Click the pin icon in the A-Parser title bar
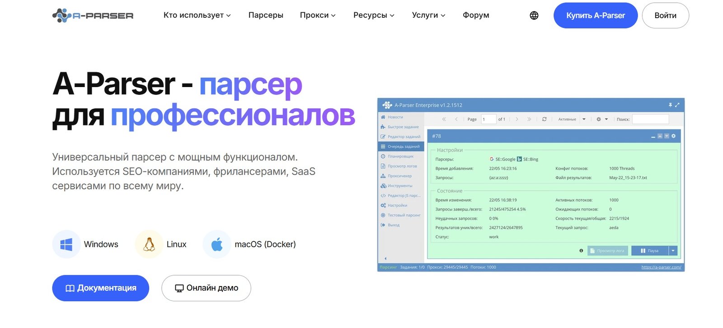723x328 pixels. pos(670,105)
